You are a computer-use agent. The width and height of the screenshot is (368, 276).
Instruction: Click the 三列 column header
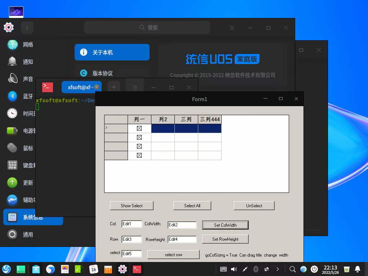186,119
